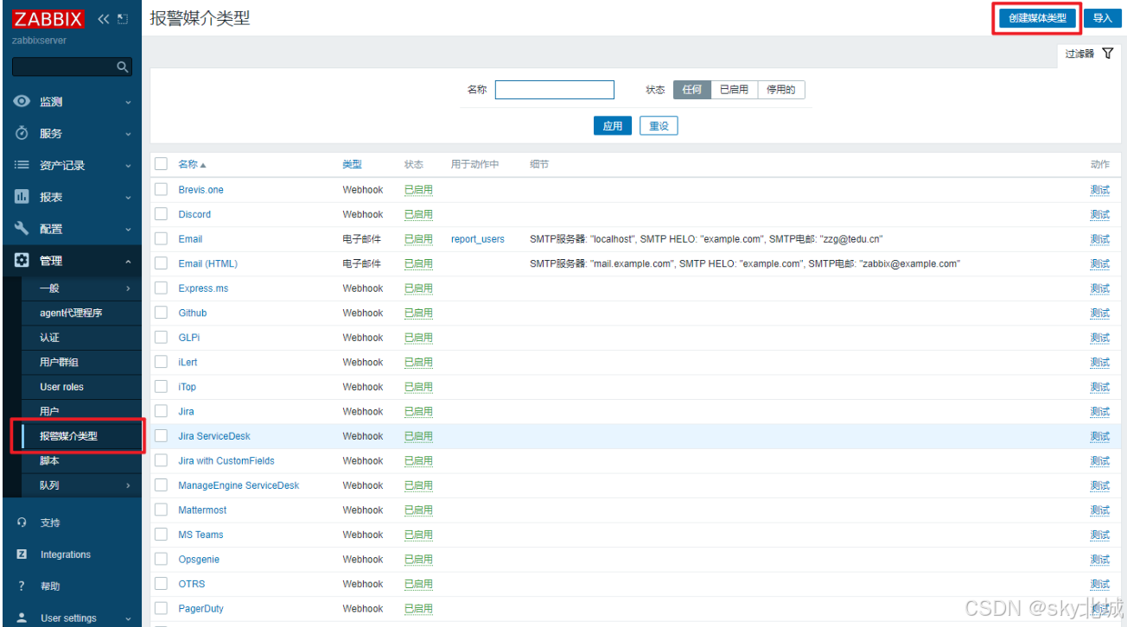Click the 过滤器 tab label

point(1079,54)
